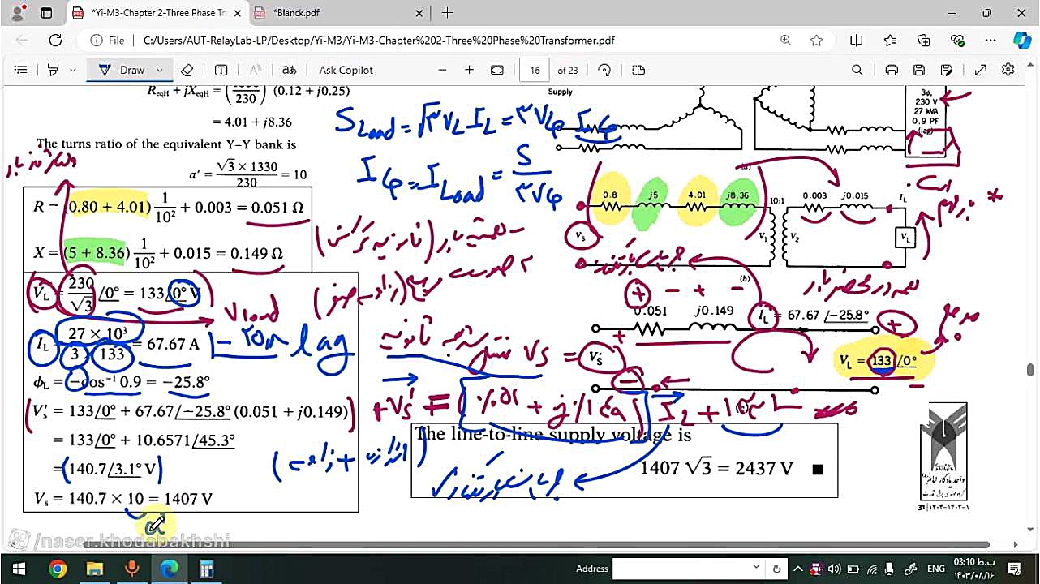Expand the taskbar Address dropdown
The image size is (1040, 584).
757,569
